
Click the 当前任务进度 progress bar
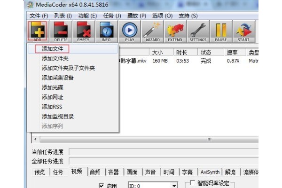point(164,152)
